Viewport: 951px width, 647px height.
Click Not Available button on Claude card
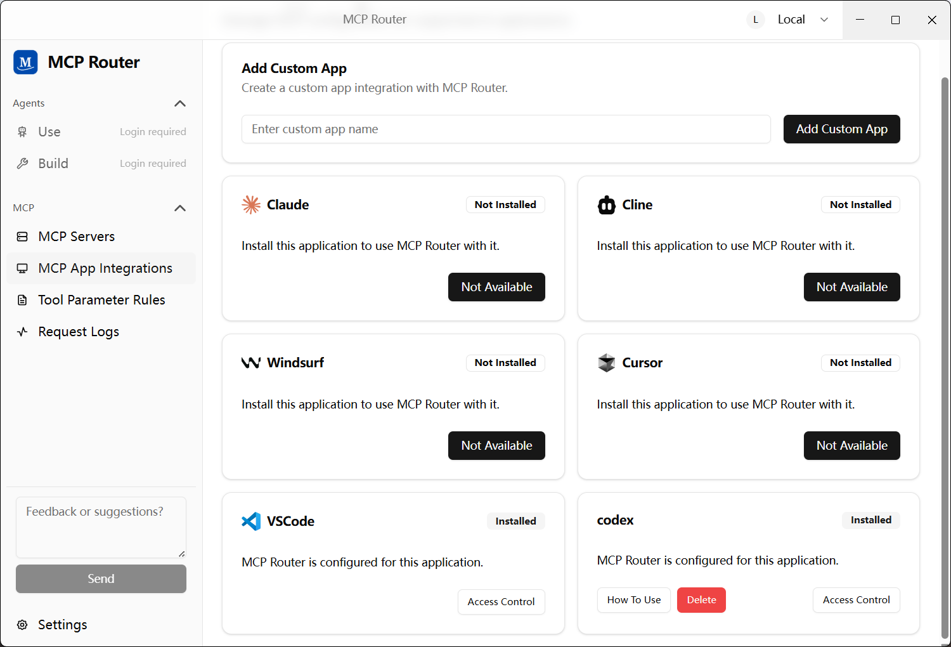point(496,287)
